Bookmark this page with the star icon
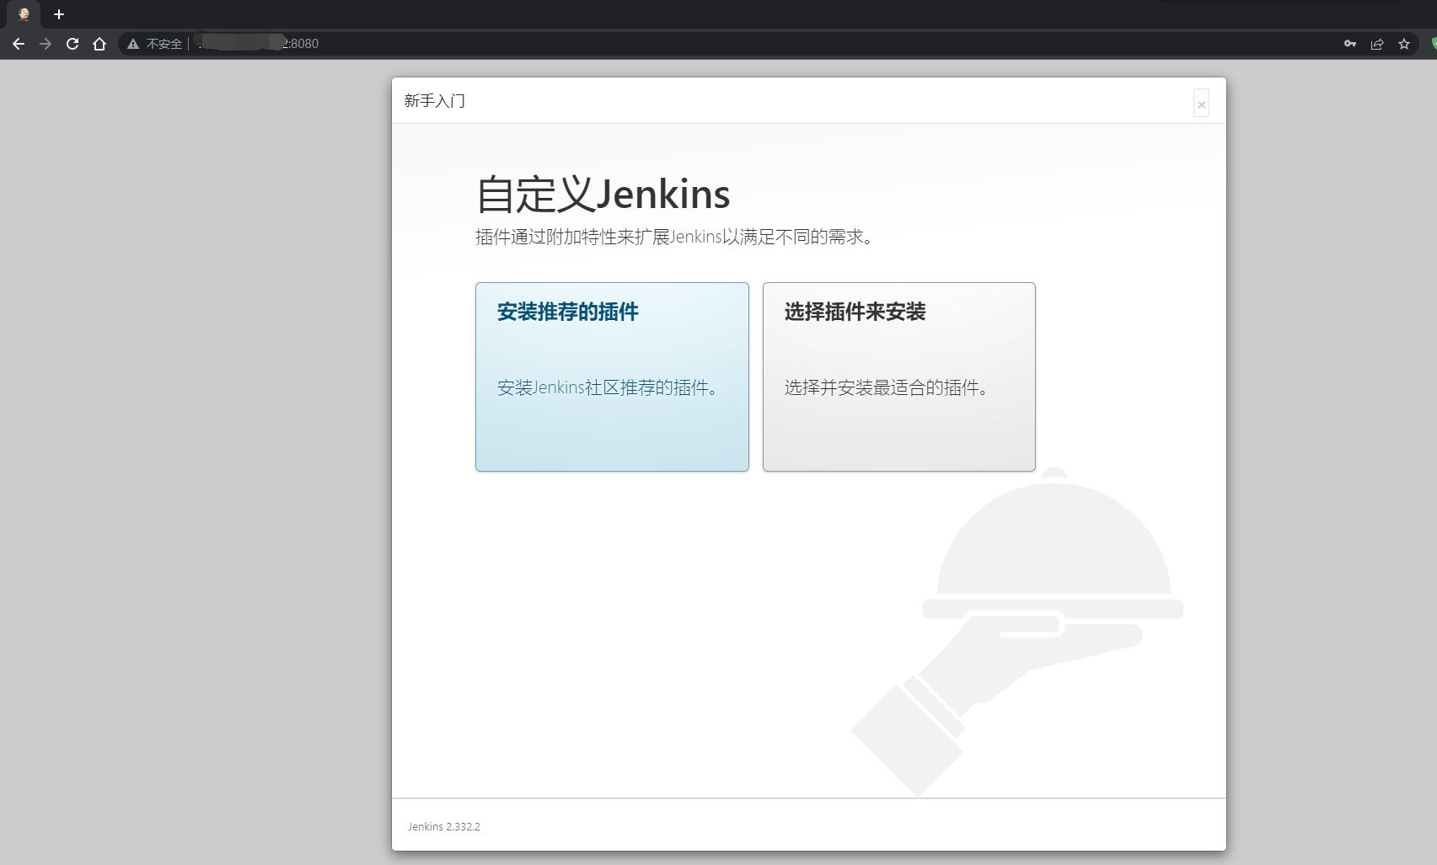The image size is (1437, 865). point(1404,44)
